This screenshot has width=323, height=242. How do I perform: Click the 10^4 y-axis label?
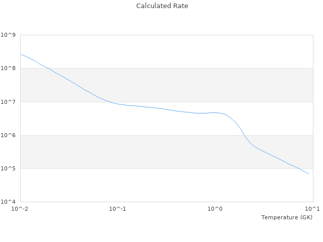point(9,202)
